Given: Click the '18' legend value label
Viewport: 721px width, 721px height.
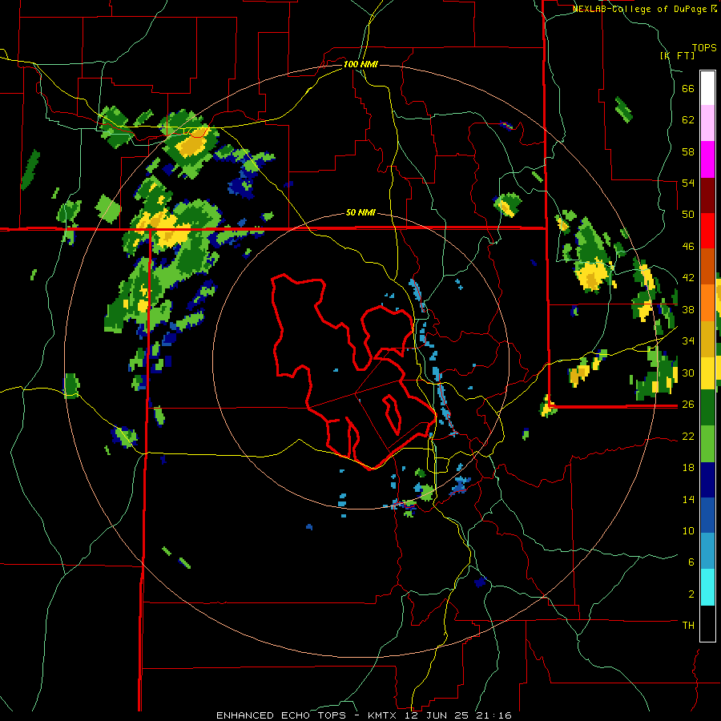Looking at the screenshot, I should (x=688, y=468).
